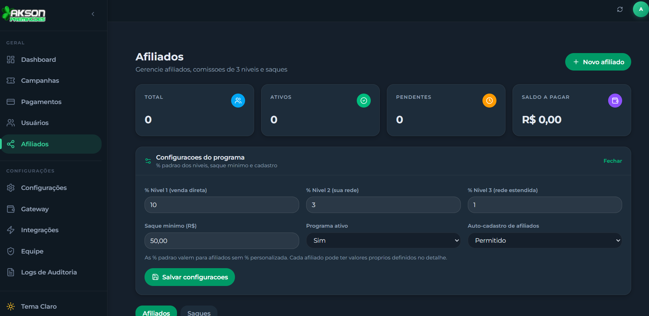Open the Auto-cadastro de afiliados dropdown
The height and width of the screenshot is (316, 649).
point(545,241)
